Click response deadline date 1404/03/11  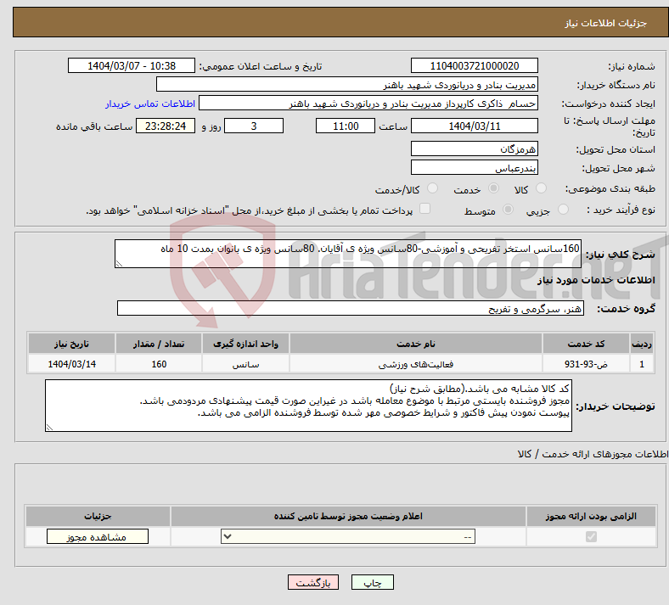475,126
